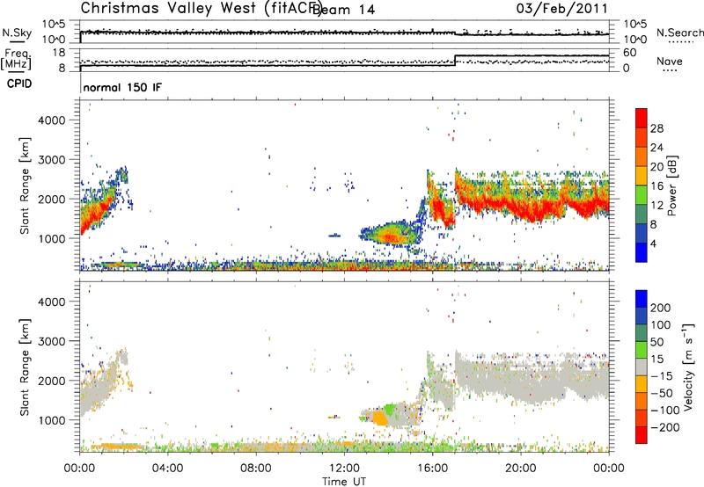Click the '24' power colorbar value
Image resolution: width=704 pixels, height=487 pixels.
(x=656, y=148)
